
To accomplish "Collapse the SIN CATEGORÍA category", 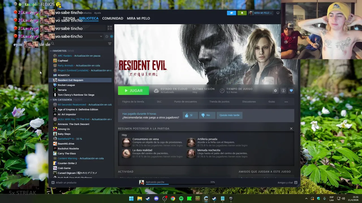I will (51, 100).
